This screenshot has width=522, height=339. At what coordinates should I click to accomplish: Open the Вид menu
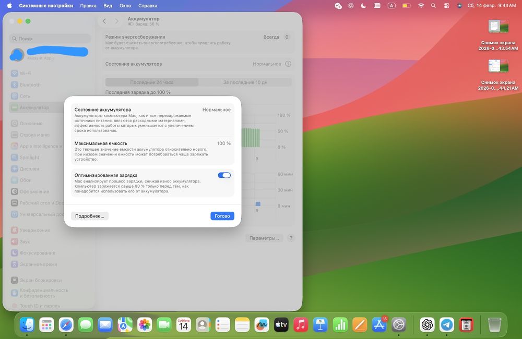click(108, 6)
